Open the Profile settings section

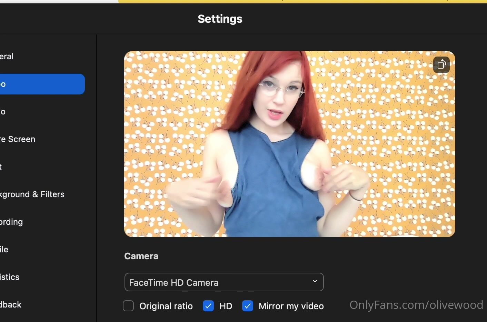click(x=4, y=250)
